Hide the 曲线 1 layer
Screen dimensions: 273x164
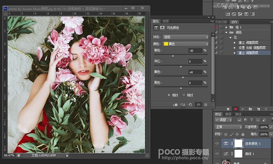pyautogui.click(x=217, y=153)
